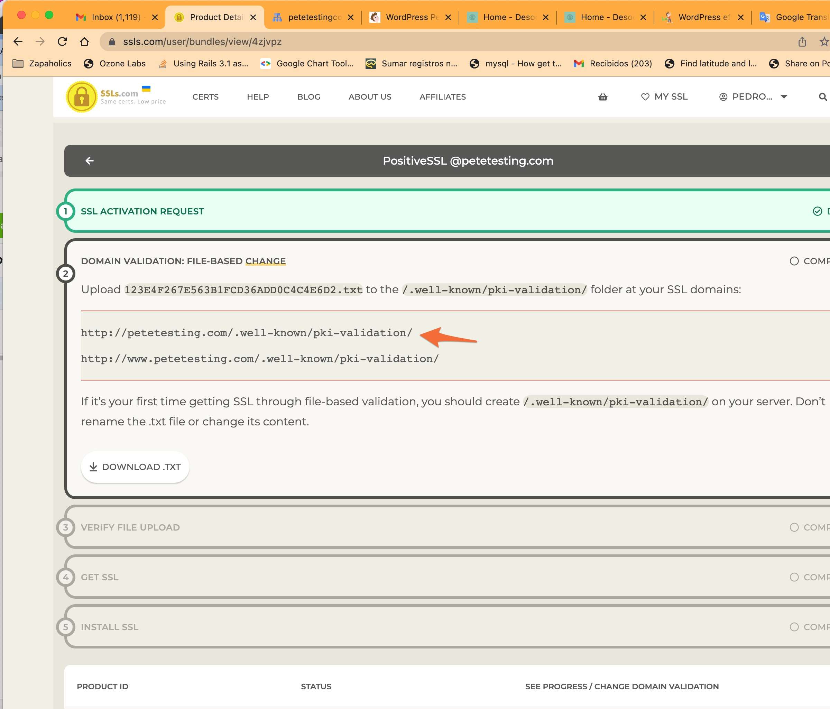Click the Download .TXT button
The image size is (830, 709).
135,467
